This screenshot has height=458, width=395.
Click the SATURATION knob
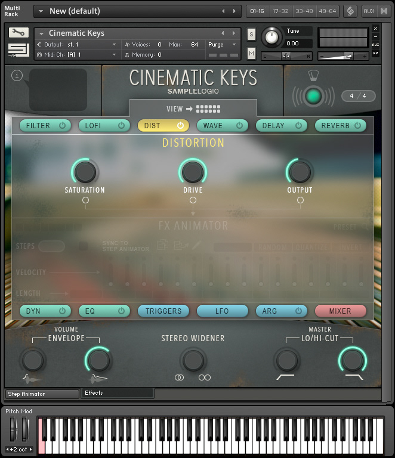(x=85, y=172)
